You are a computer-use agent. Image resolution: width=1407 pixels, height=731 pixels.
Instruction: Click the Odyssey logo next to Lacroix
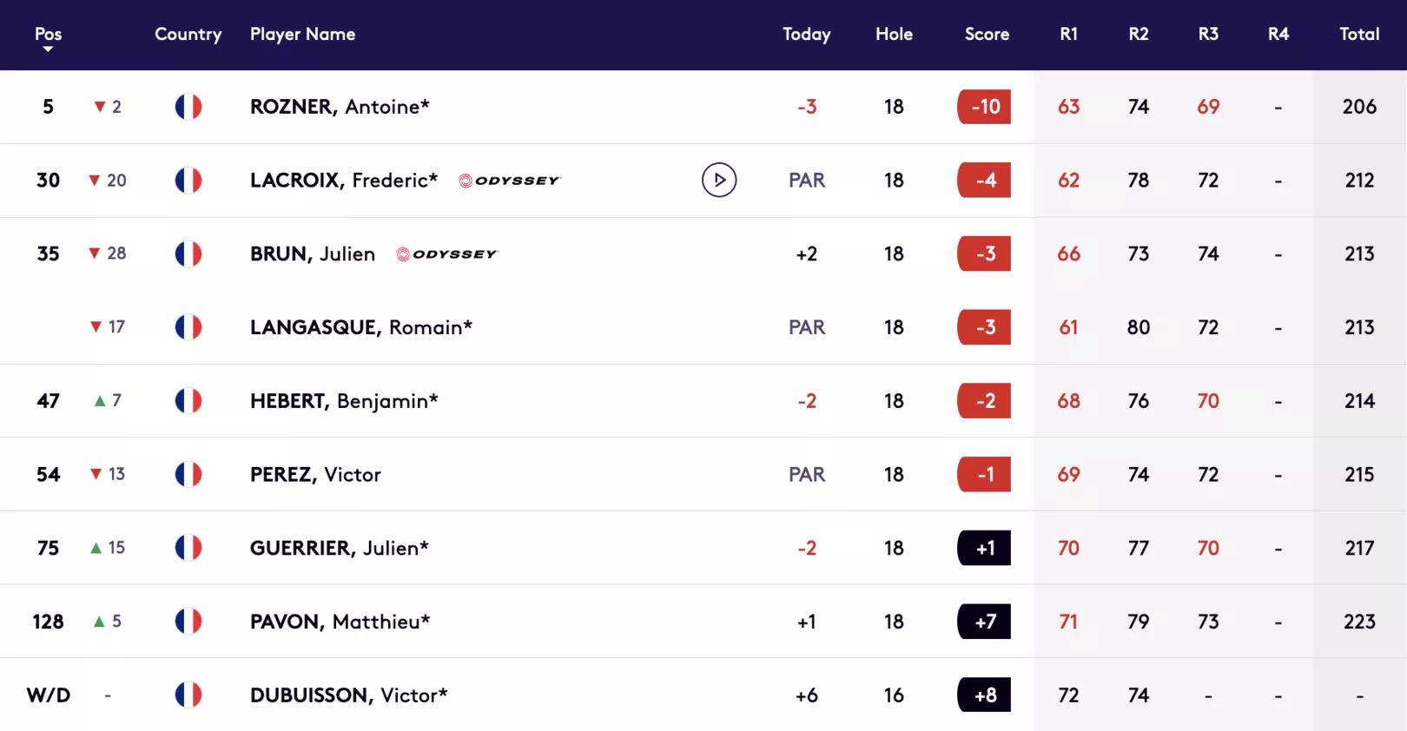[x=509, y=181]
